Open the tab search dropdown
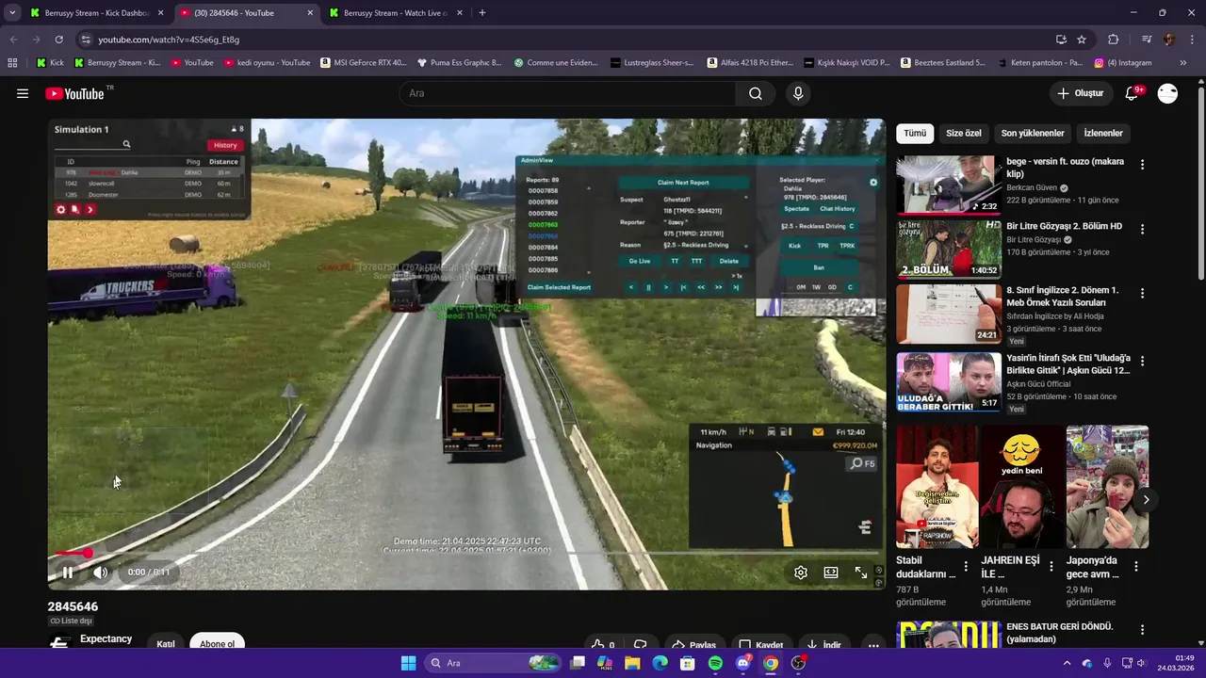The width and height of the screenshot is (1206, 678). click(12, 13)
